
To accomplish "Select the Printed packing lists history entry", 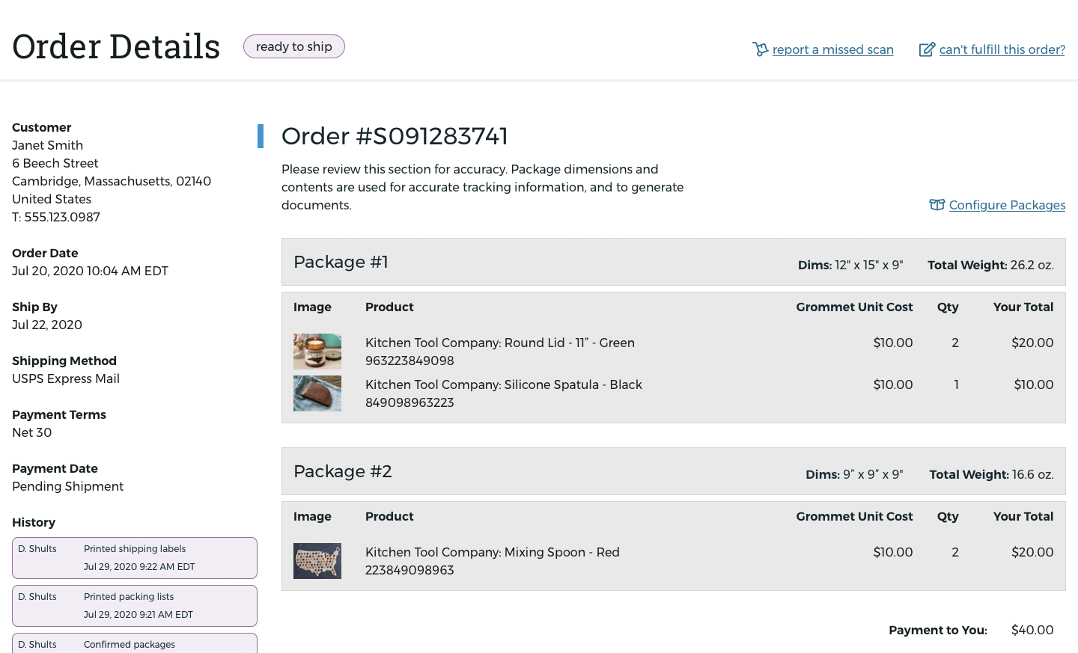I will pyautogui.click(x=135, y=606).
